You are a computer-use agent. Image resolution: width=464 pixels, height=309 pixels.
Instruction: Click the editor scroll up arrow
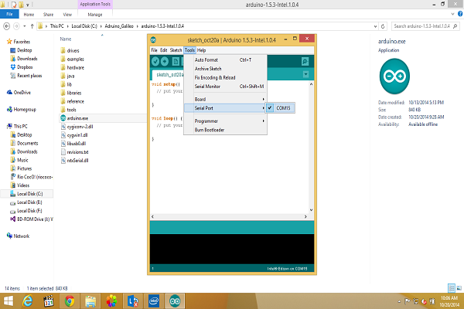point(311,84)
